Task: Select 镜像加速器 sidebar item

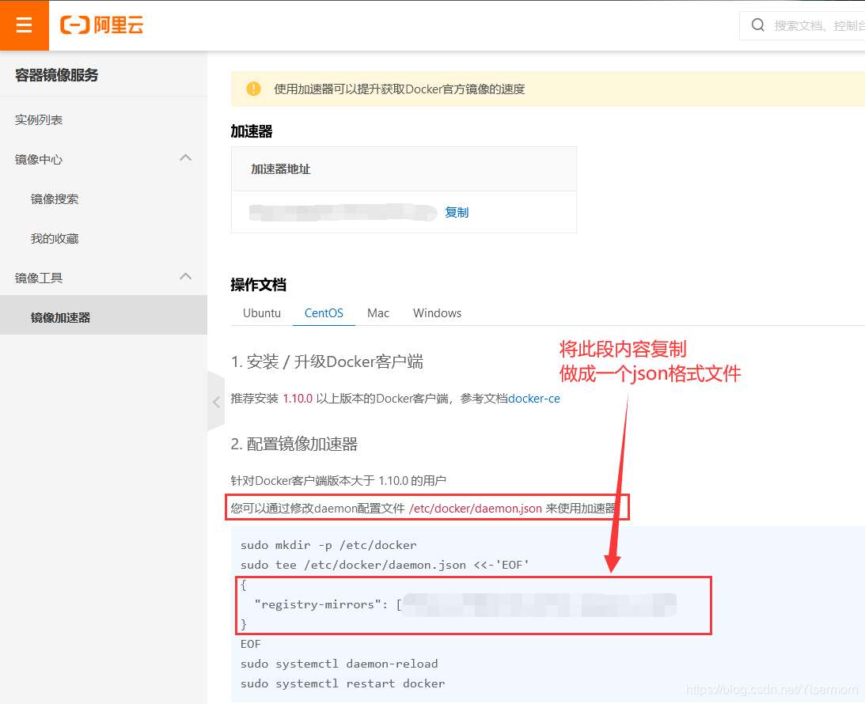Action: tap(104, 315)
